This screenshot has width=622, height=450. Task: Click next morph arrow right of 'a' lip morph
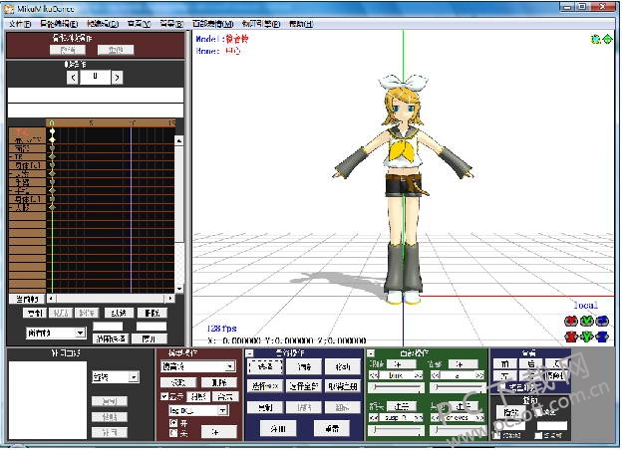pyautogui.click(x=480, y=375)
